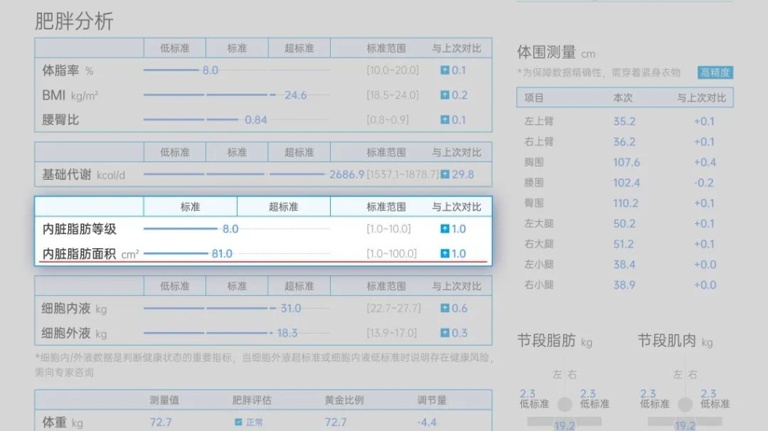This screenshot has width=768, height=431.
Task: Click the up-arrow icon in 内脏脂肪面积 row
Action: coord(445,254)
